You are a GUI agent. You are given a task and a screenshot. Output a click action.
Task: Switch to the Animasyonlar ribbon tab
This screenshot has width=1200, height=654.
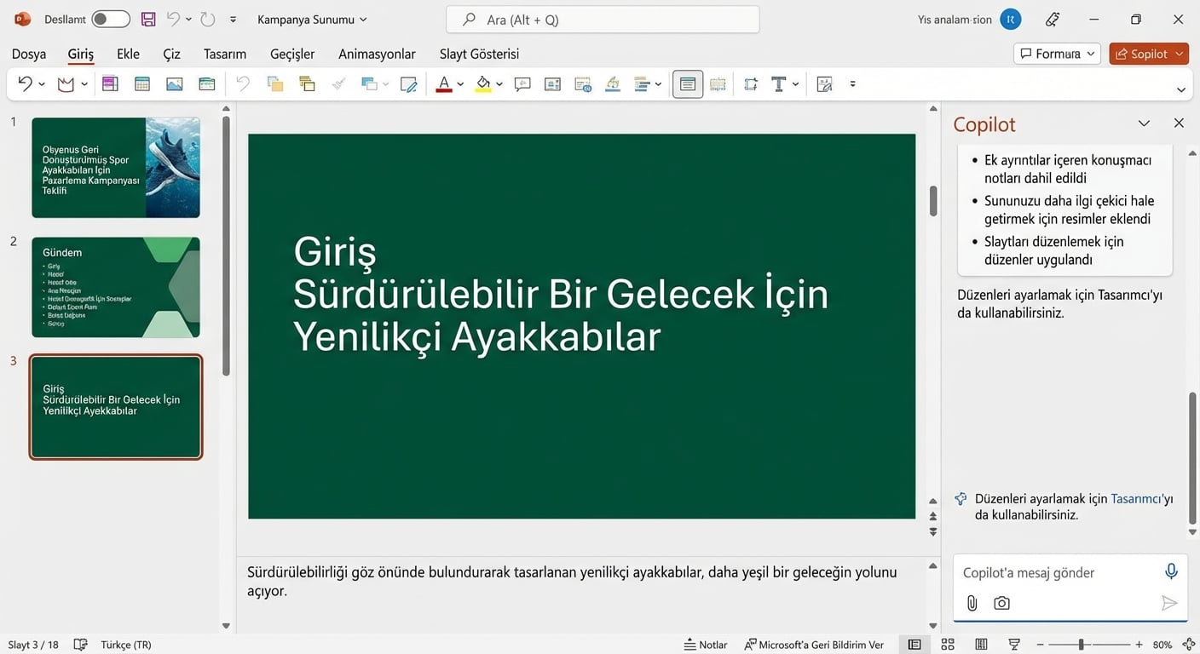(376, 53)
